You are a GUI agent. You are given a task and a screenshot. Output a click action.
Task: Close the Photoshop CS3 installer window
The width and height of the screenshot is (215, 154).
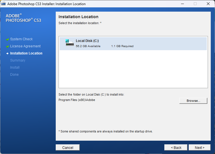[x=208, y=4]
